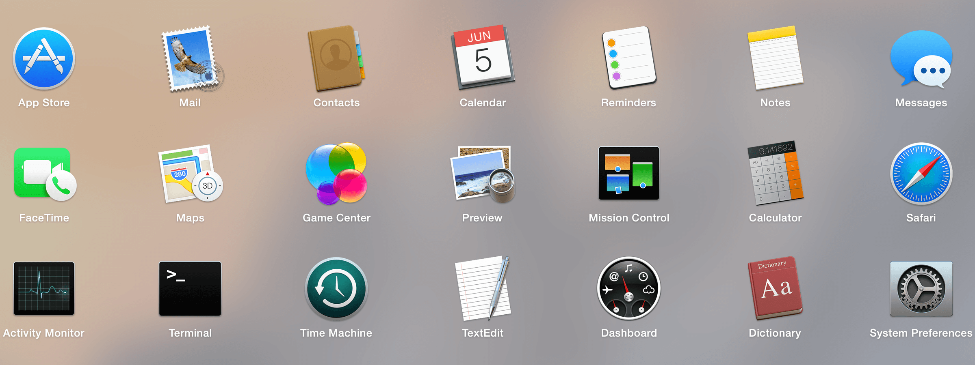
Task: Click the "FaceTime" label text
Action: tap(44, 218)
